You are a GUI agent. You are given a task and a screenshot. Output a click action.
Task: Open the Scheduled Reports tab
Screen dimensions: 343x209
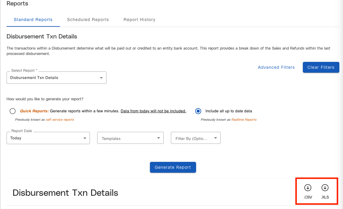click(88, 20)
